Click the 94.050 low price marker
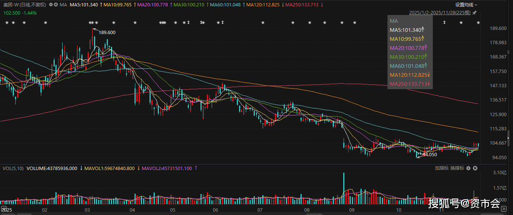 (429, 154)
